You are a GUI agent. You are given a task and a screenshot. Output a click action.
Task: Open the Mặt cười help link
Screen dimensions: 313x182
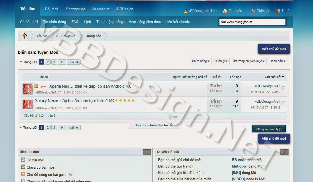[x=240, y=166]
